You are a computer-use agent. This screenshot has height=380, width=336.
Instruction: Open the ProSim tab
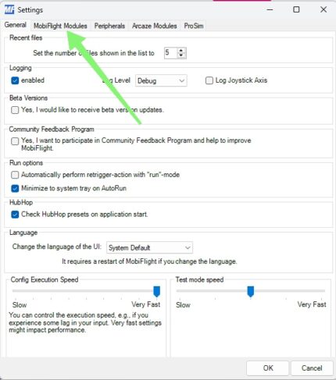click(x=194, y=26)
